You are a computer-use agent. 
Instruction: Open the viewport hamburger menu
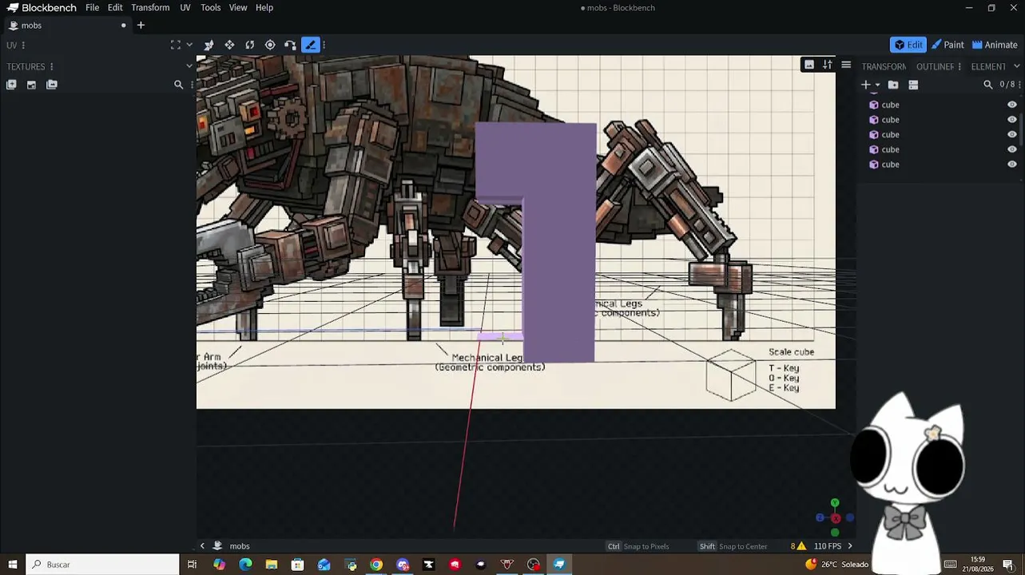coord(846,65)
